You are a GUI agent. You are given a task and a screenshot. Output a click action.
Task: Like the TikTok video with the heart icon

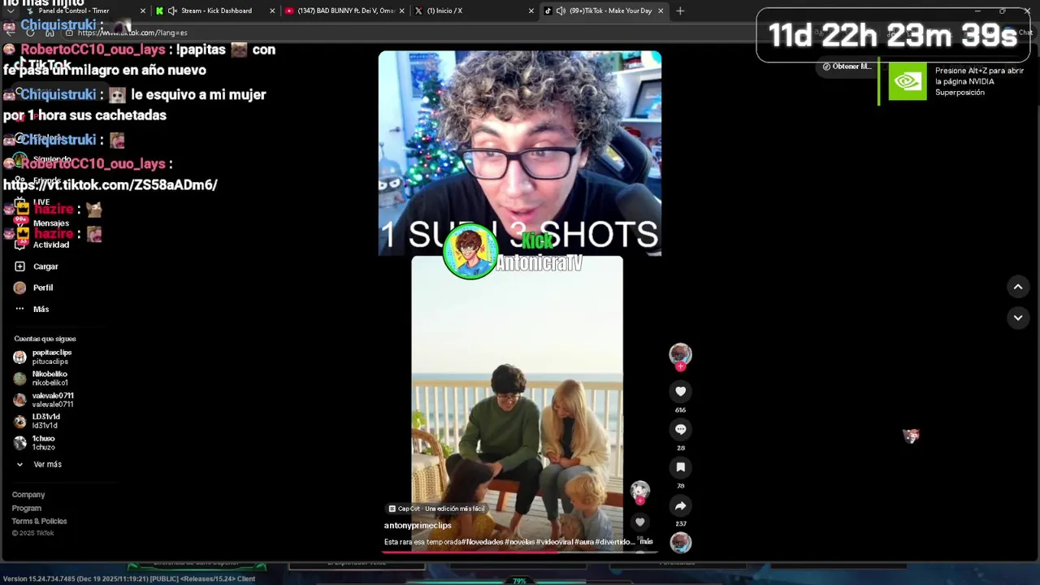click(x=680, y=392)
